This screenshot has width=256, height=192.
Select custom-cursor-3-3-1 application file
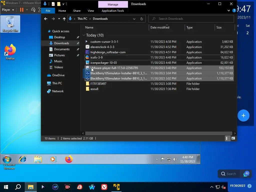159,42
